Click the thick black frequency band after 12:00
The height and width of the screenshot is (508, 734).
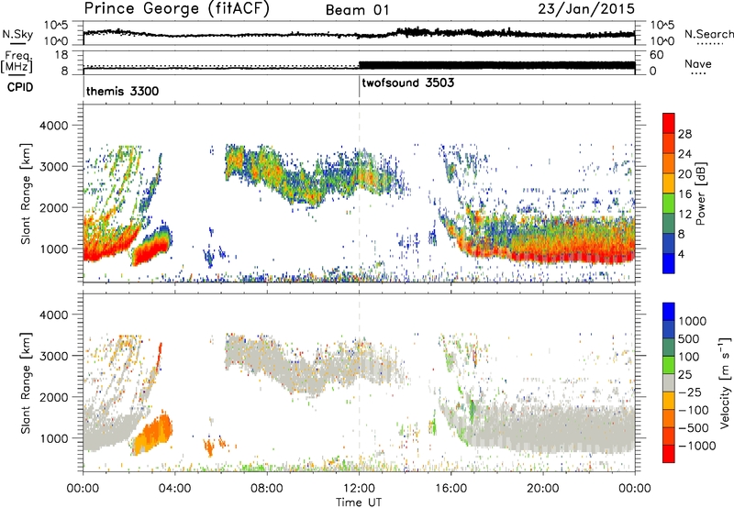click(497, 65)
